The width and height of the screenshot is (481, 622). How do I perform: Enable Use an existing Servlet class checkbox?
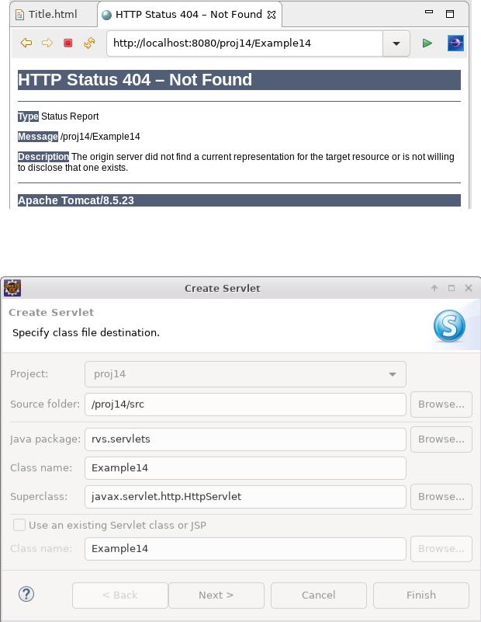coord(19,525)
